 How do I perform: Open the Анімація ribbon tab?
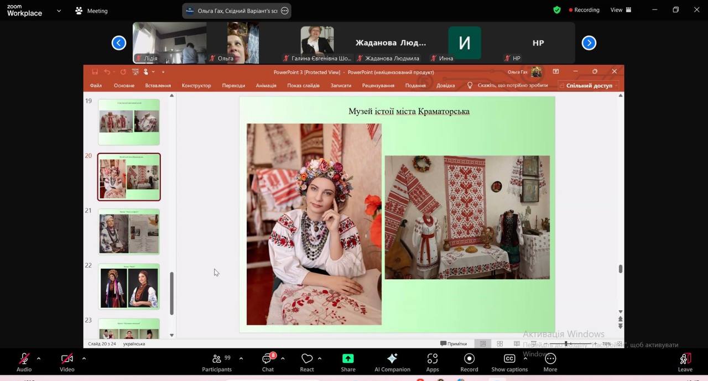(266, 86)
